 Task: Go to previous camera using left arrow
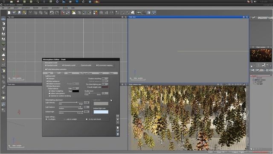click(253, 47)
